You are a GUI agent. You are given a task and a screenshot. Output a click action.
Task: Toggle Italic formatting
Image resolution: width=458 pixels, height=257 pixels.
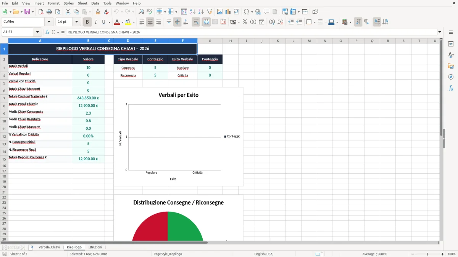(x=96, y=22)
